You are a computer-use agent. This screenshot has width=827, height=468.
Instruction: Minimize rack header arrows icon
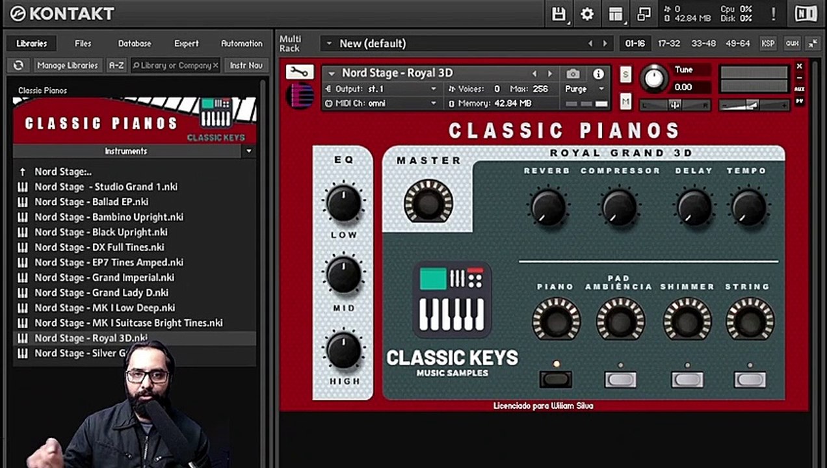tap(813, 44)
